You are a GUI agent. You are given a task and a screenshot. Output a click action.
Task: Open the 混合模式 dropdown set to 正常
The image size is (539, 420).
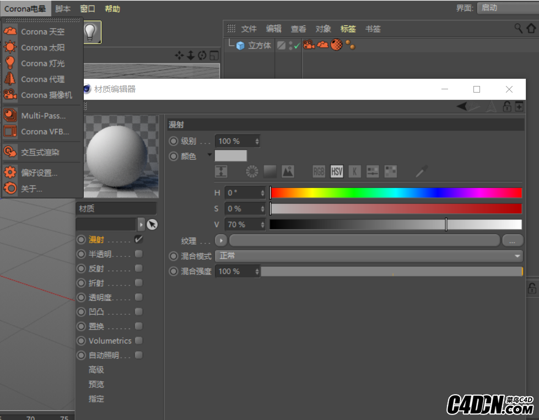pos(369,256)
